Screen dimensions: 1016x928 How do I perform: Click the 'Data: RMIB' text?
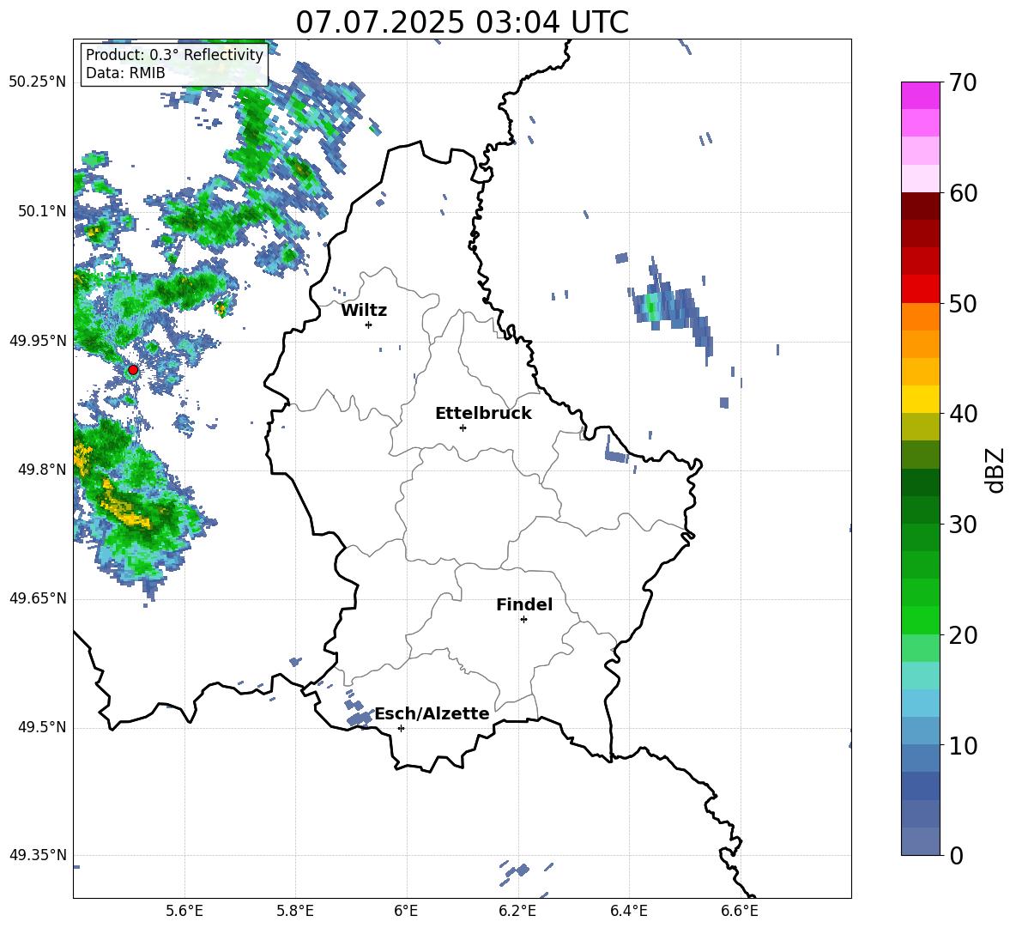coord(125,73)
